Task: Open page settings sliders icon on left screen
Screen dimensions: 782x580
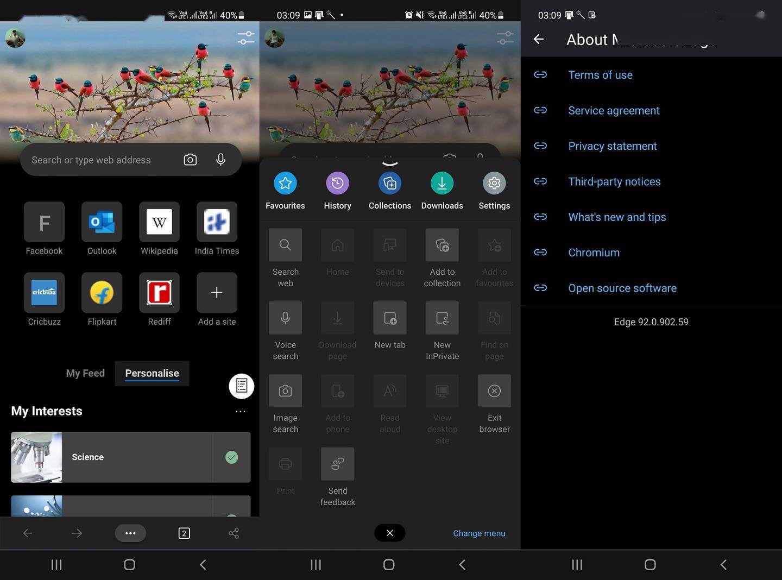Action: click(x=245, y=38)
